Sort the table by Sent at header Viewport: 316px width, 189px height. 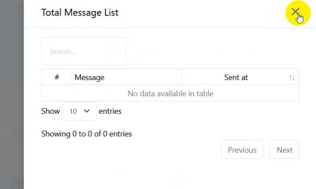(240, 77)
